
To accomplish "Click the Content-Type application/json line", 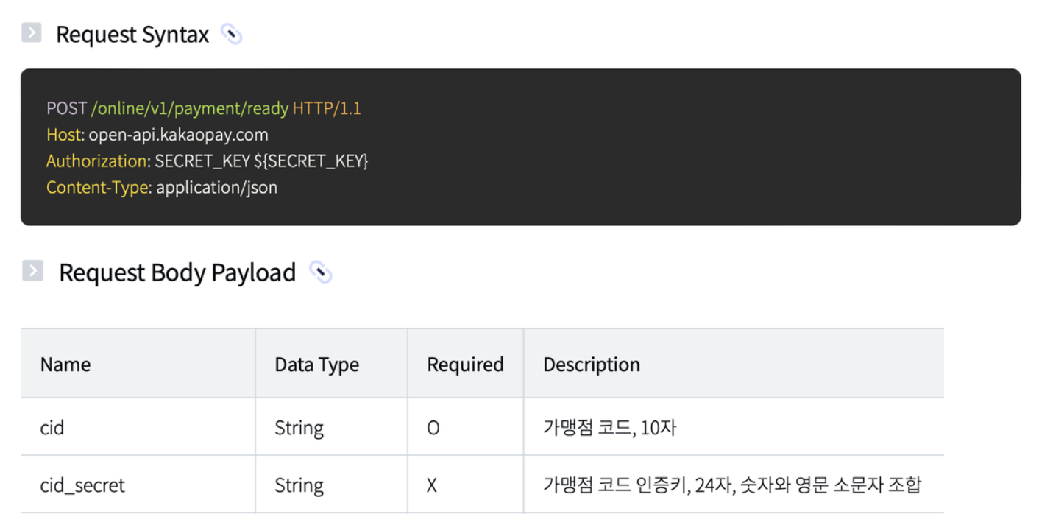I will coord(162,188).
